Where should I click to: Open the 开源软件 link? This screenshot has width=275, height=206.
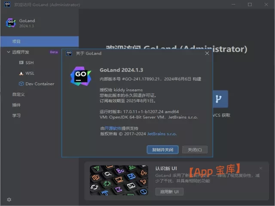pos(113,128)
